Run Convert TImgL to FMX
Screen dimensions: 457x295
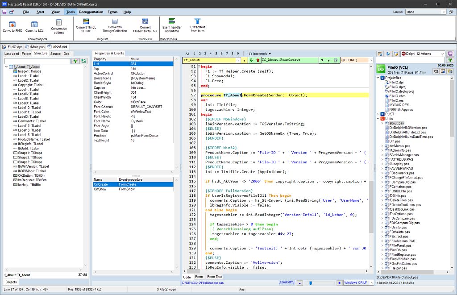[x=86, y=28]
